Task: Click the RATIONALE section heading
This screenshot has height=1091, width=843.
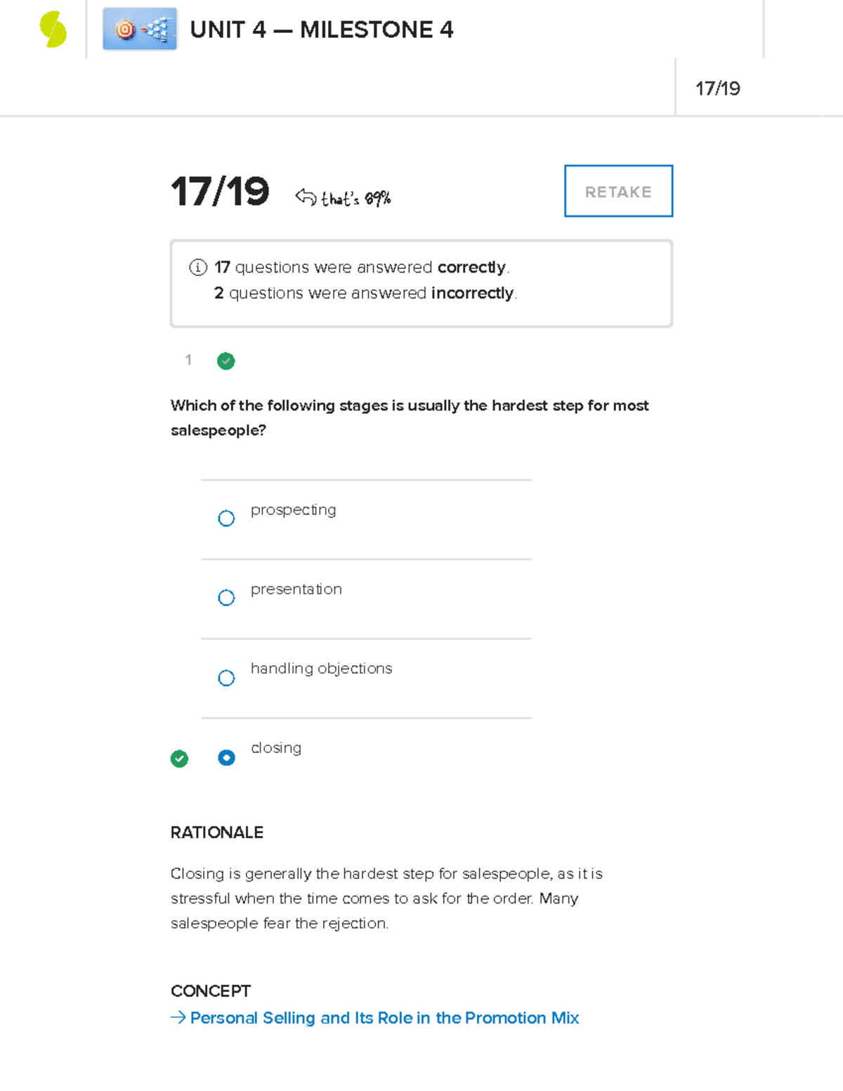Action: pyautogui.click(x=216, y=832)
